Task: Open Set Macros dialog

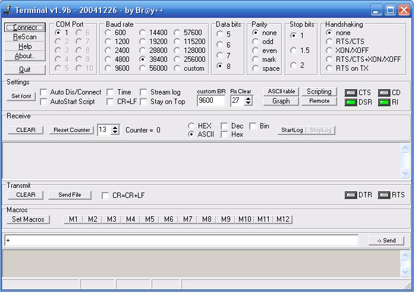Action: click(28, 219)
